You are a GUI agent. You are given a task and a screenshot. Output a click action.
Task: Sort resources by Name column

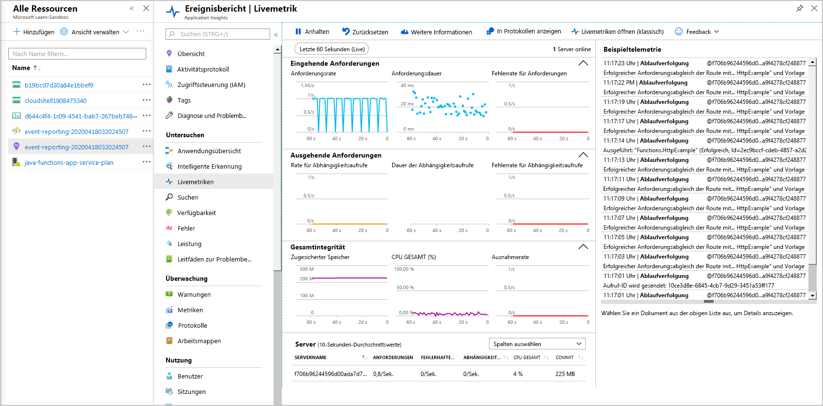pos(26,68)
